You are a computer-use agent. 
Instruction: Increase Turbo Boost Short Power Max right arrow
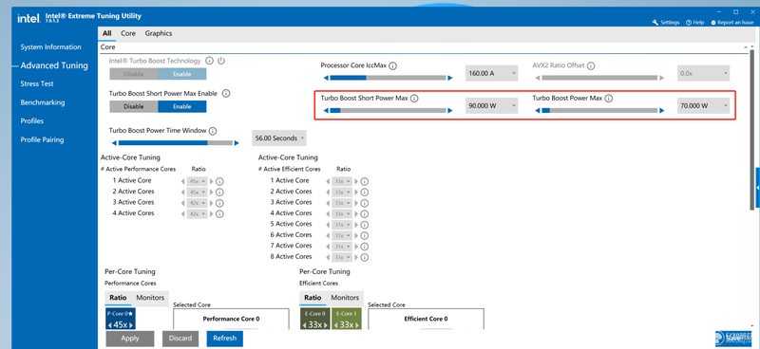coord(450,110)
